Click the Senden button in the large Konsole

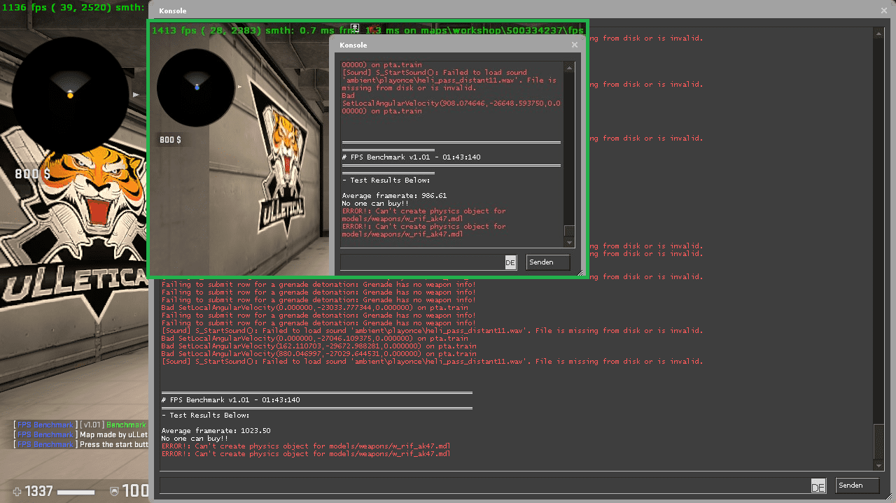click(x=857, y=485)
